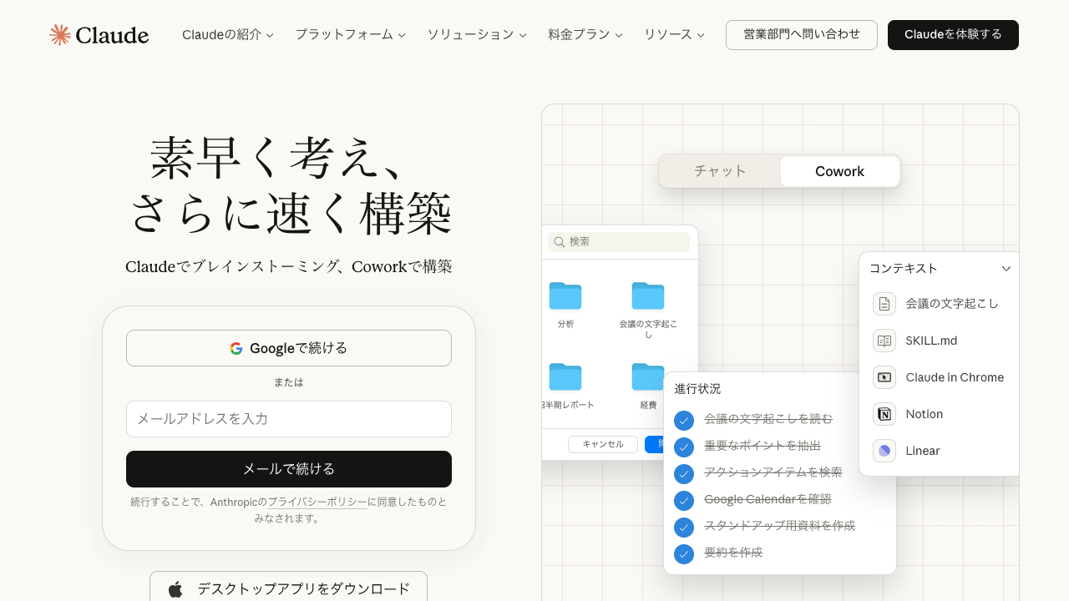Click the 会議の文字起こし transcript icon
The image size is (1069, 601).
pyautogui.click(x=884, y=304)
